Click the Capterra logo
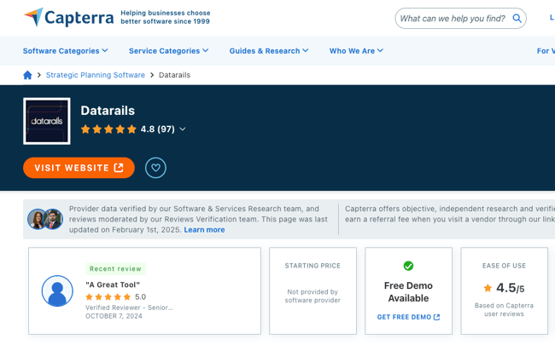This screenshot has width=555, height=345. (x=68, y=17)
